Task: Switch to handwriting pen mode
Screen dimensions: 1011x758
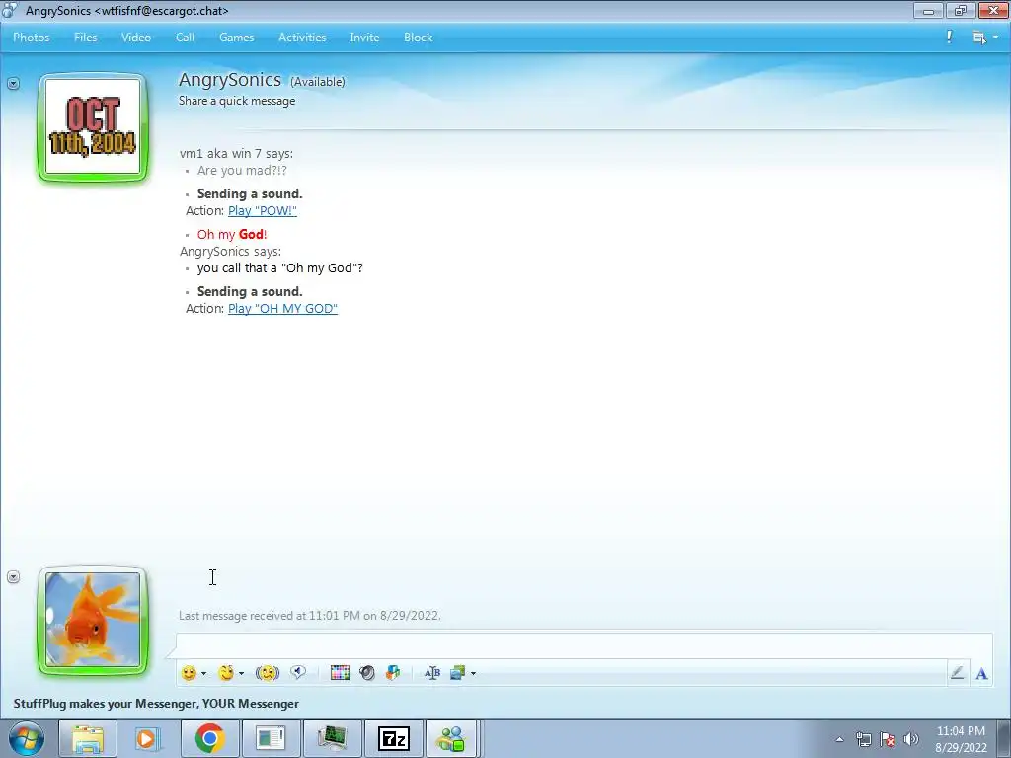Action: 958,673
